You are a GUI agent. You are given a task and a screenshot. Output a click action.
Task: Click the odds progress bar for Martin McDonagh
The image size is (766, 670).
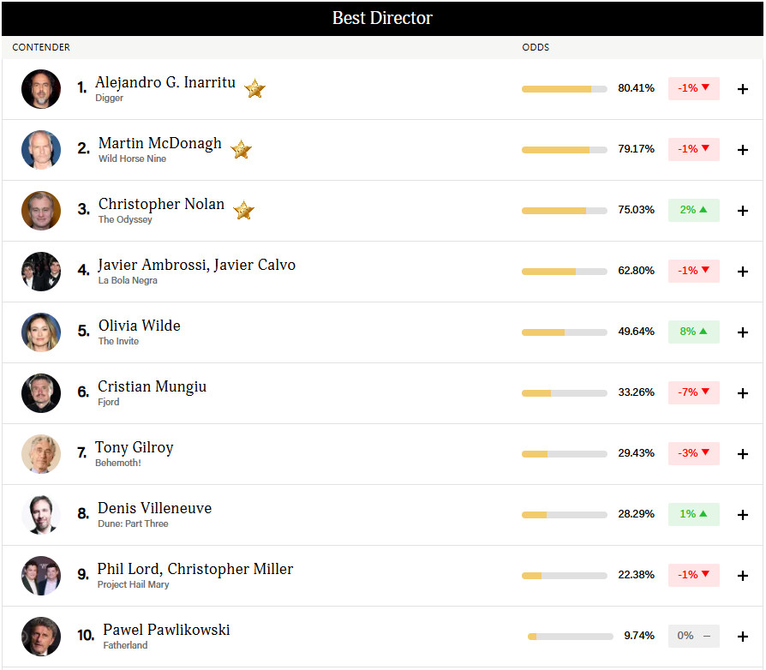(565, 150)
